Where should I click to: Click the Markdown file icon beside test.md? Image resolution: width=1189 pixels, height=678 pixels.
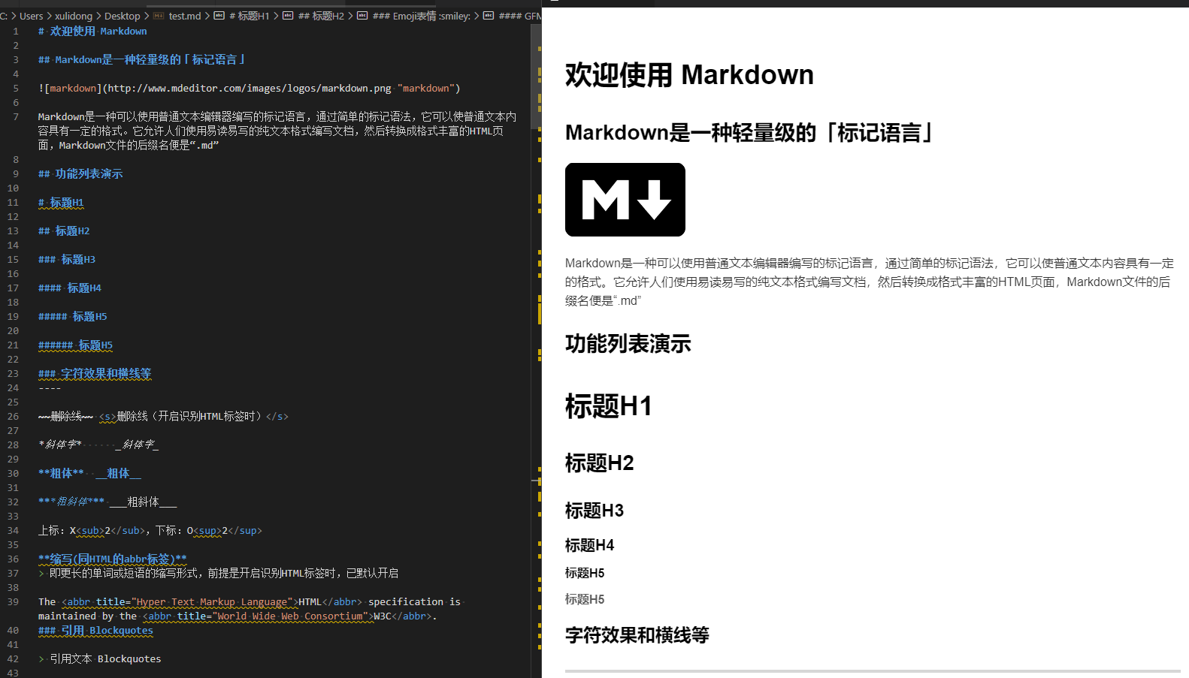pos(159,16)
